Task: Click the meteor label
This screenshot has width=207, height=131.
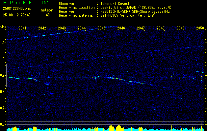Action: coord(47,10)
